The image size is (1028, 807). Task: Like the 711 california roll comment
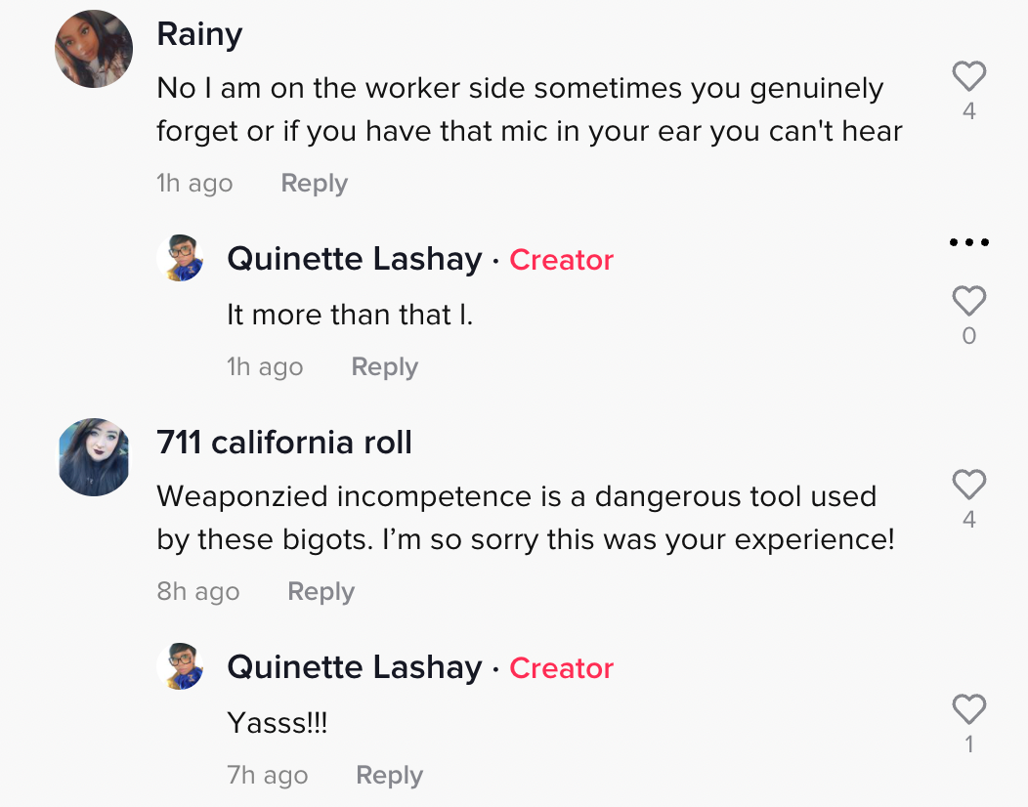[x=969, y=485]
